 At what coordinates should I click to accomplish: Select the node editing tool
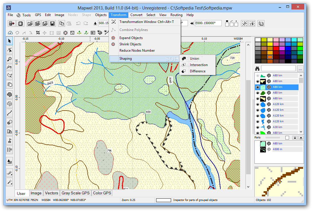[9, 50]
